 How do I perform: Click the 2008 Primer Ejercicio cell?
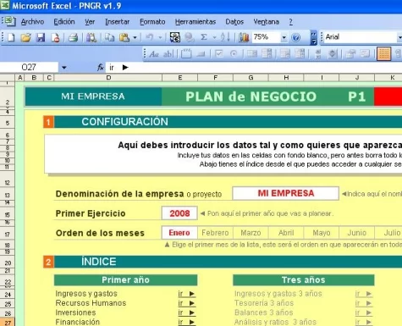click(x=179, y=213)
